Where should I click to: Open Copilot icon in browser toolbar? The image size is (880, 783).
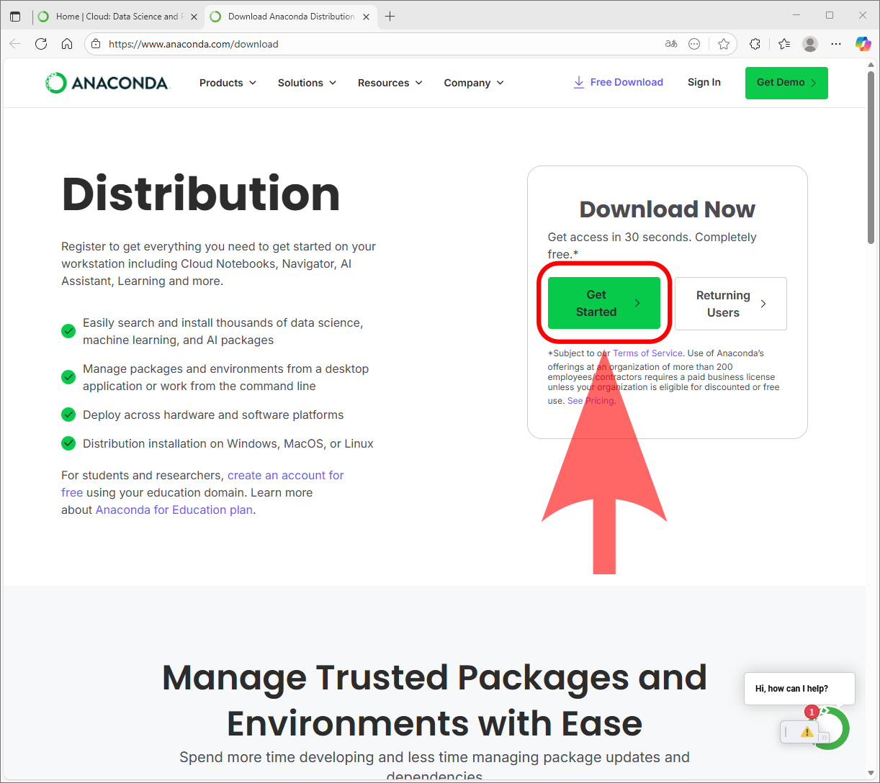863,44
